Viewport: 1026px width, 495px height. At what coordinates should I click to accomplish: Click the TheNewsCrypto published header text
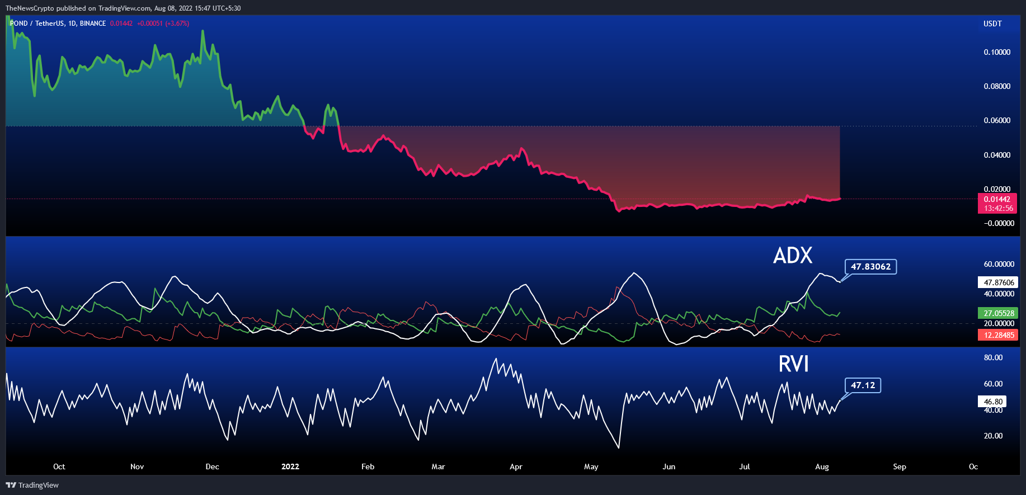pyautogui.click(x=123, y=8)
